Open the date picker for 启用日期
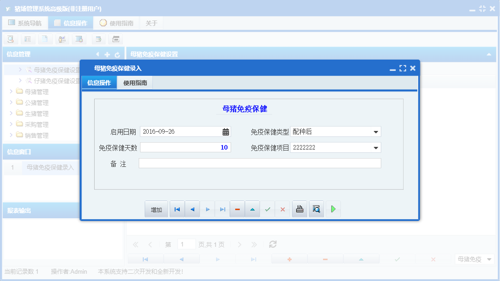 226,131
